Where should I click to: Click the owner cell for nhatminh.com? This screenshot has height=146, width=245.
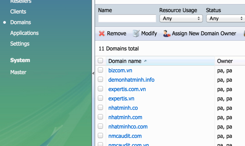click(x=225, y=117)
